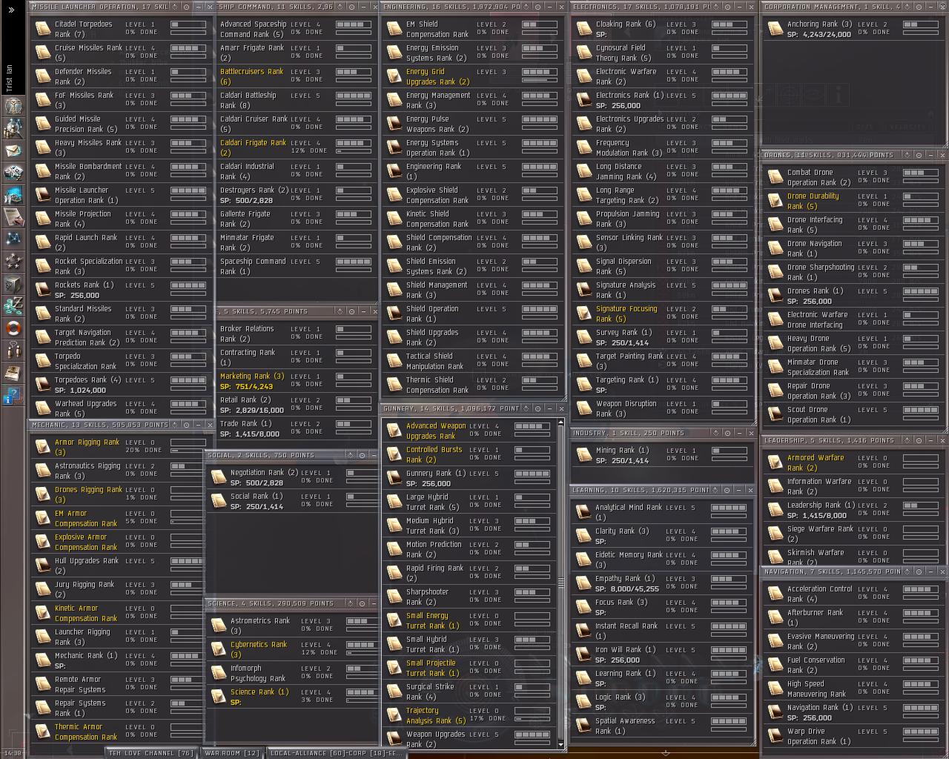Click the Caldari Frigate Rank level progress bar
Image resolution: width=949 pixels, height=759 pixels.
click(x=354, y=143)
